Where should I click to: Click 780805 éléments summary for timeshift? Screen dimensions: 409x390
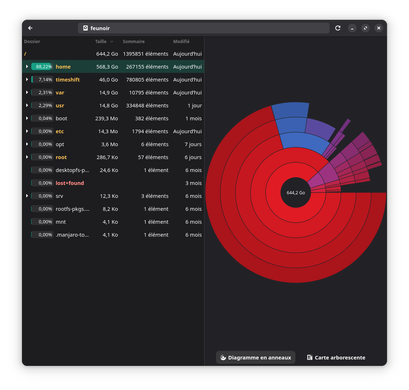click(x=147, y=80)
